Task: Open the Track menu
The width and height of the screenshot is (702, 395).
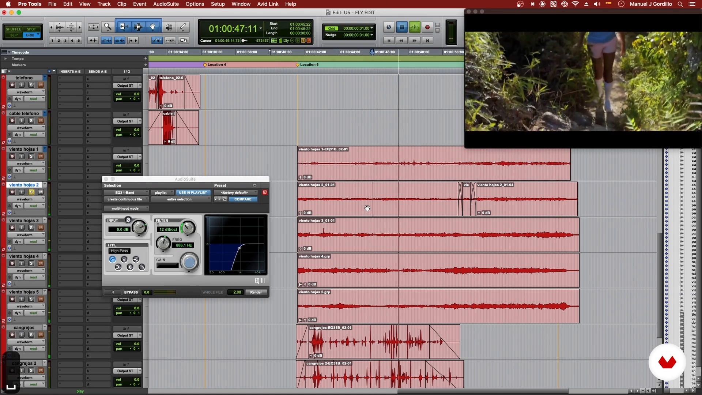Action: tap(104, 4)
